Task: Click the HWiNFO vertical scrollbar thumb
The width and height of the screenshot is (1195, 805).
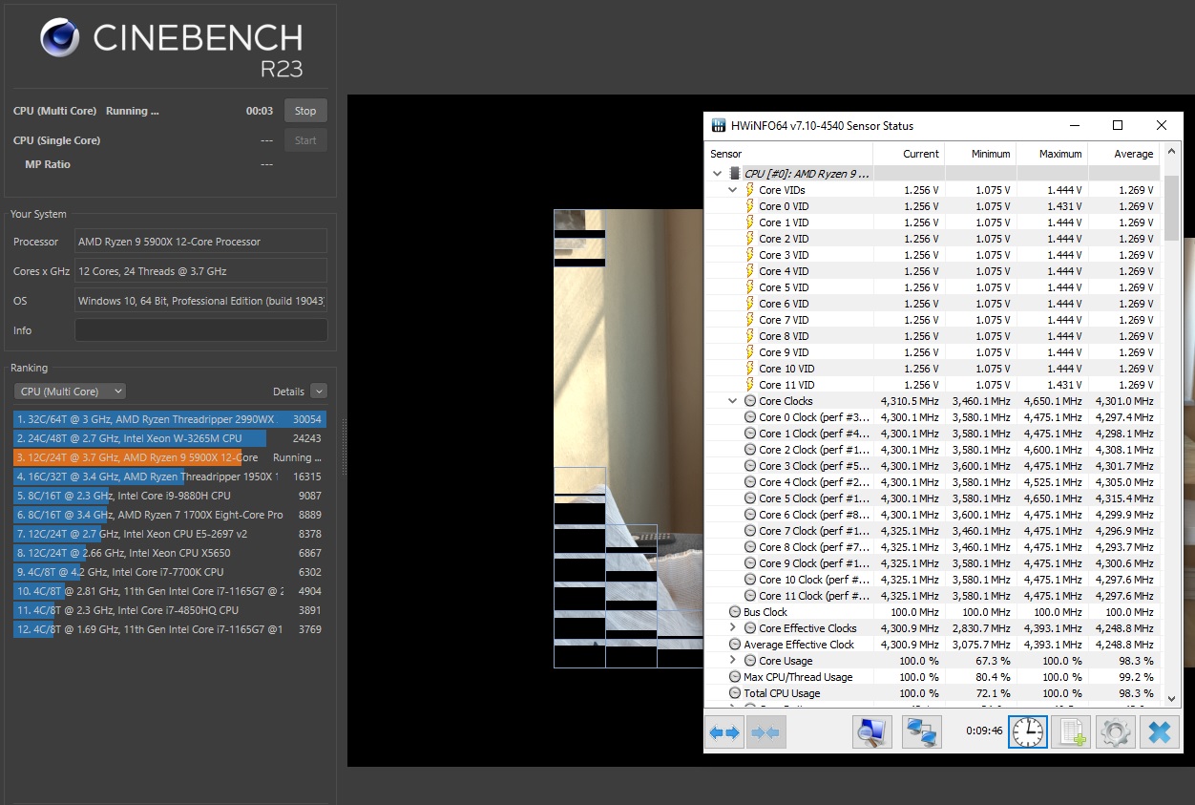Action: pyautogui.click(x=1170, y=207)
